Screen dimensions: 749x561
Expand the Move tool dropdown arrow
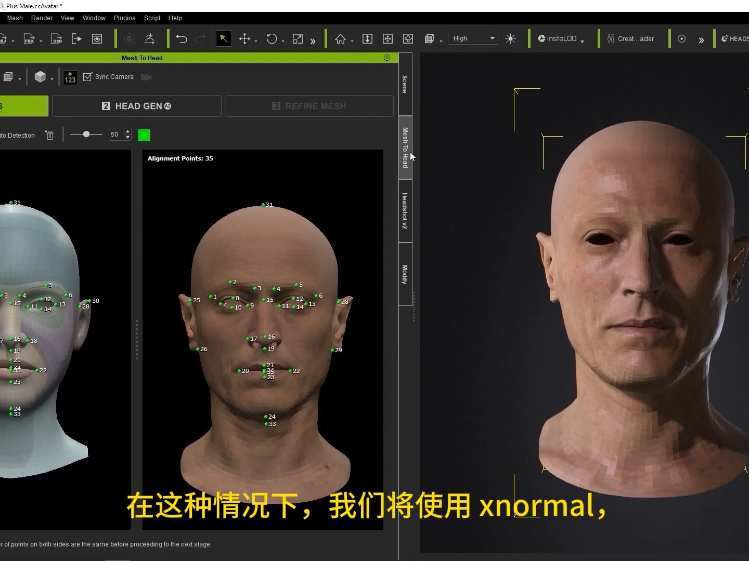click(256, 41)
